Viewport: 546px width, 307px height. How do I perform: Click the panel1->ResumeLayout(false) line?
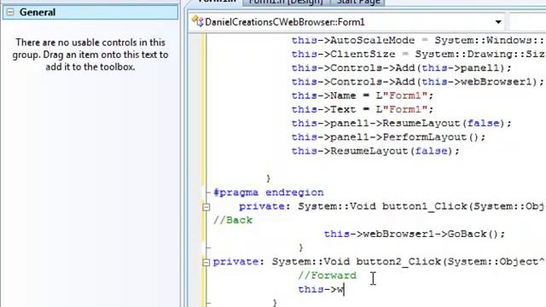[402, 123]
